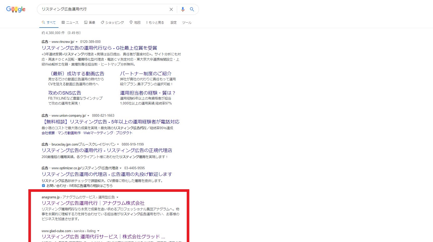
Task: Click the anagrams.jp breadcrumb URL text
Action: coord(50,197)
